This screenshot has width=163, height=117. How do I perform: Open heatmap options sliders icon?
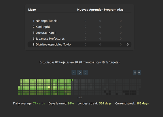click(135, 72)
